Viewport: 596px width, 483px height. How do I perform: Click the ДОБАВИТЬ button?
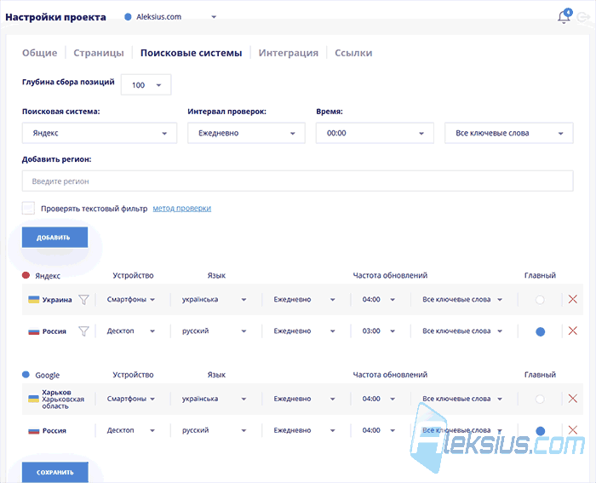tap(54, 238)
